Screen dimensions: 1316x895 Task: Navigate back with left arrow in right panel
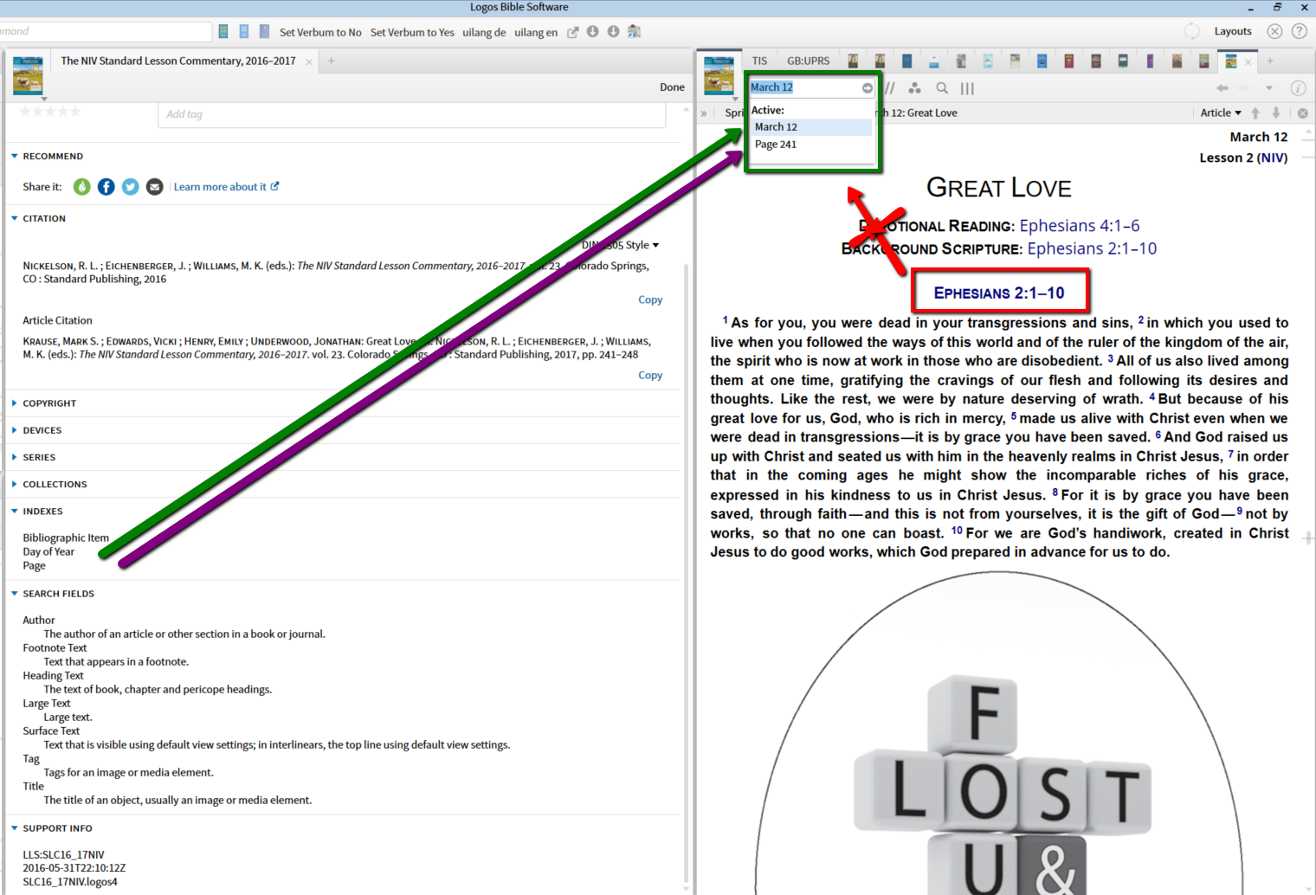tap(1222, 88)
